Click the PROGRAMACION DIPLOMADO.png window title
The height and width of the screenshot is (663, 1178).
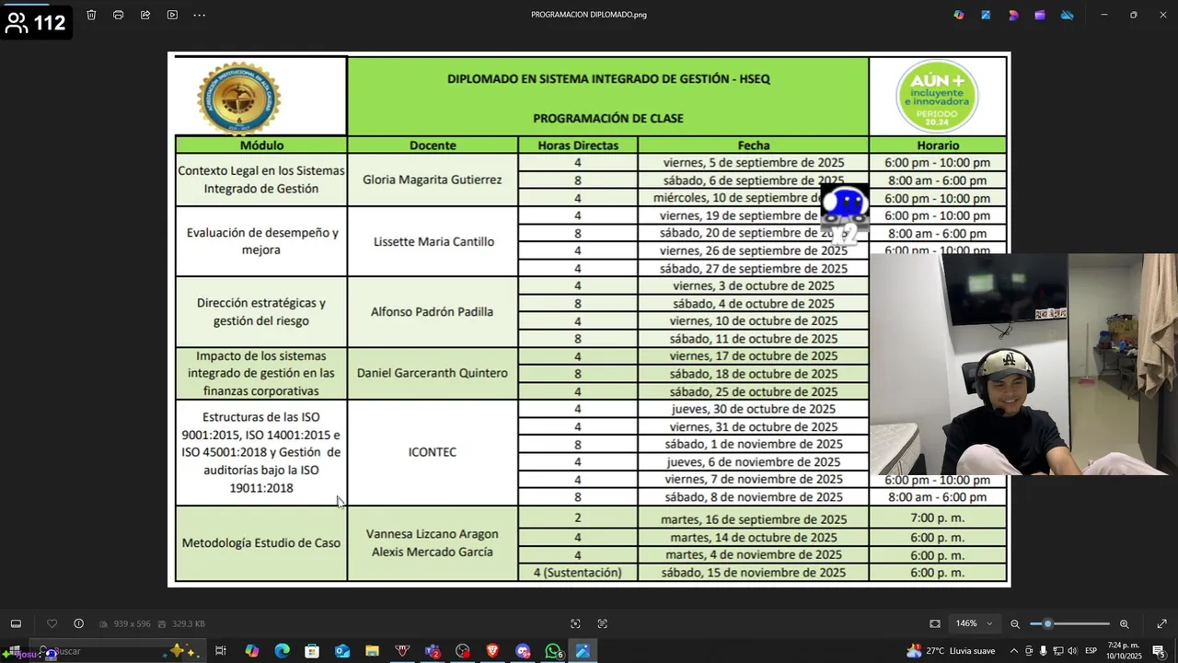[x=589, y=15]
